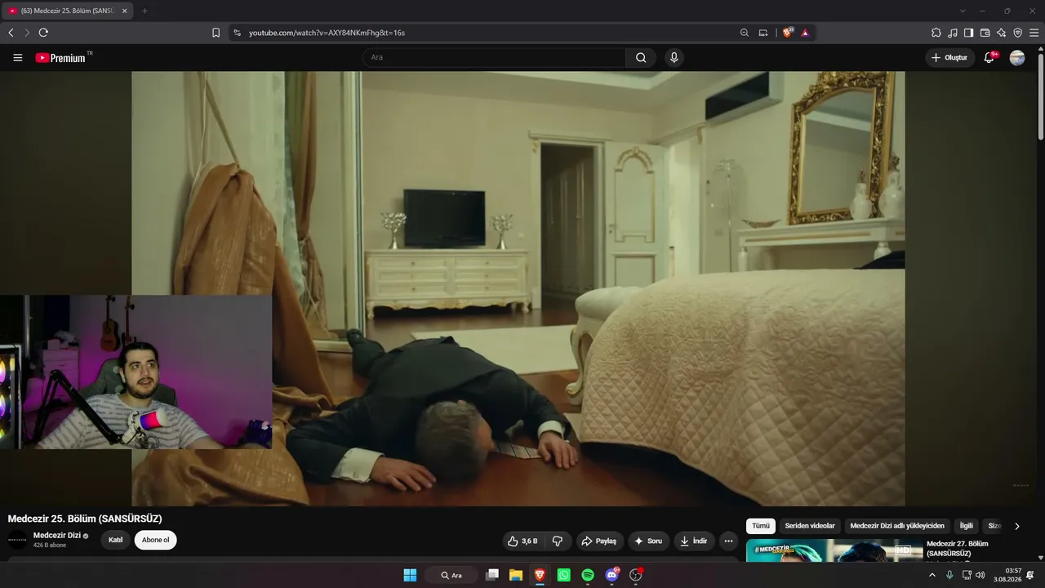Open the system tray network icon
Image resolution: width=1045 pixels, height=588 pixels.
(966, 575)
